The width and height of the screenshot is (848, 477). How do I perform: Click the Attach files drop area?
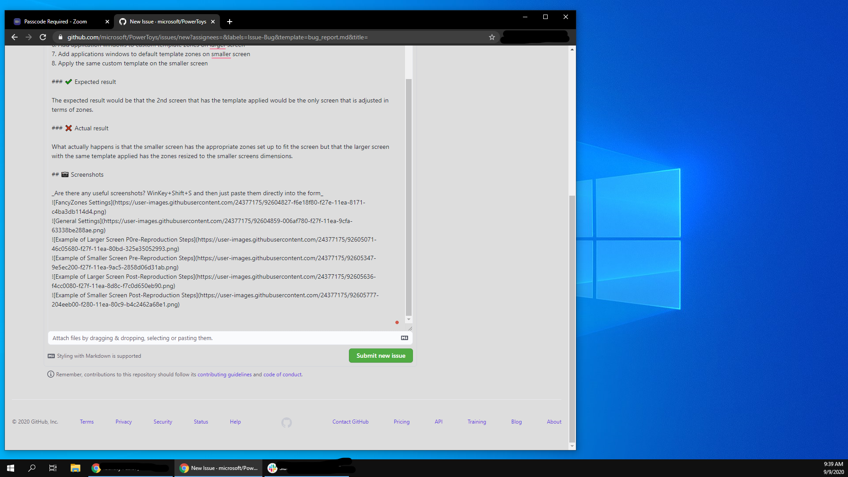(230, 338)
